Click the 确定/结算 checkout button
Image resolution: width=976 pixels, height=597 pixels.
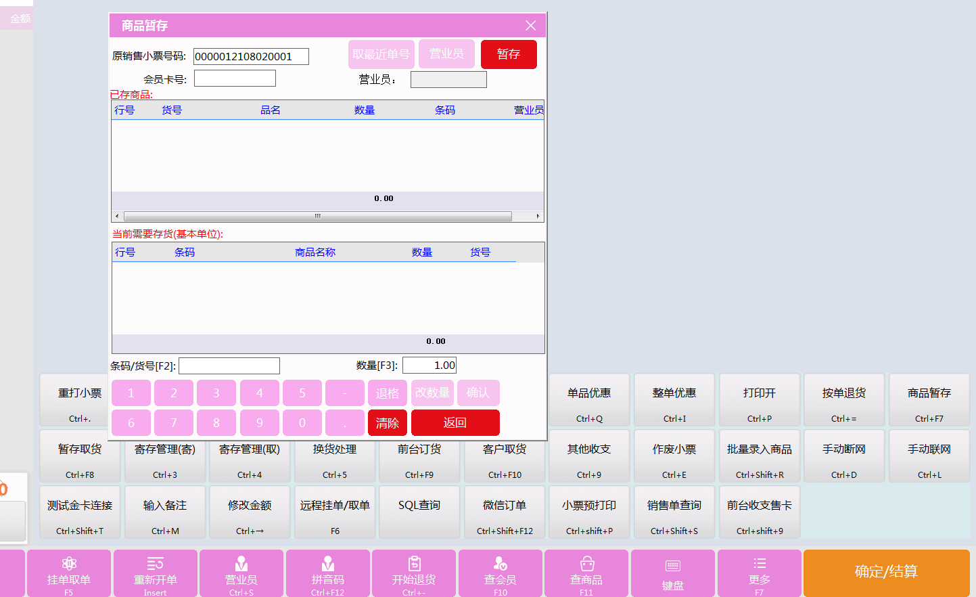pyautogui.click(x=886, y=573)
